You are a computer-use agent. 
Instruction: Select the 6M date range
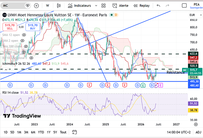point(33,132)
